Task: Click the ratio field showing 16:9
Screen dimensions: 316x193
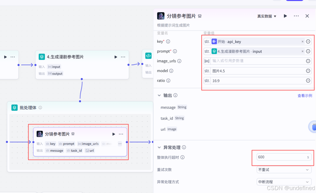Action: 257,81
